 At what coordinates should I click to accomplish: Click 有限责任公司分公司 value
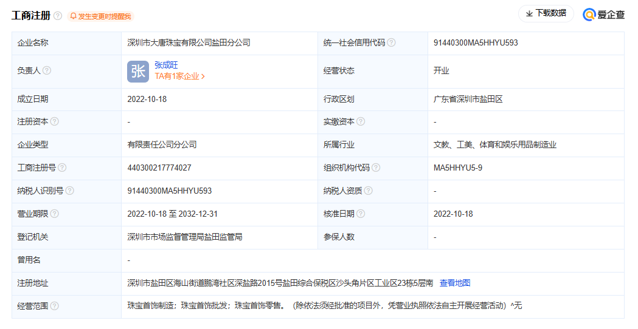tap(162, 144)
